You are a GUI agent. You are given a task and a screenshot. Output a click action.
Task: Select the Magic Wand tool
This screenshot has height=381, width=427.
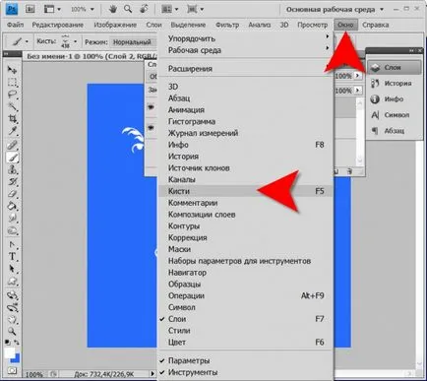12,106
